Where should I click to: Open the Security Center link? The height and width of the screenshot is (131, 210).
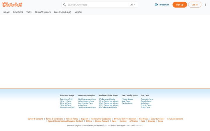coord(157,119)
